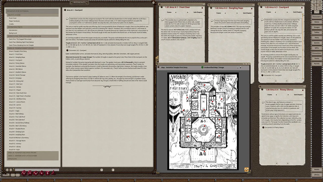The height and width of the screenshot is (182, 323).
Task: Go to next page in the reference manual
Action: point(113,170)
